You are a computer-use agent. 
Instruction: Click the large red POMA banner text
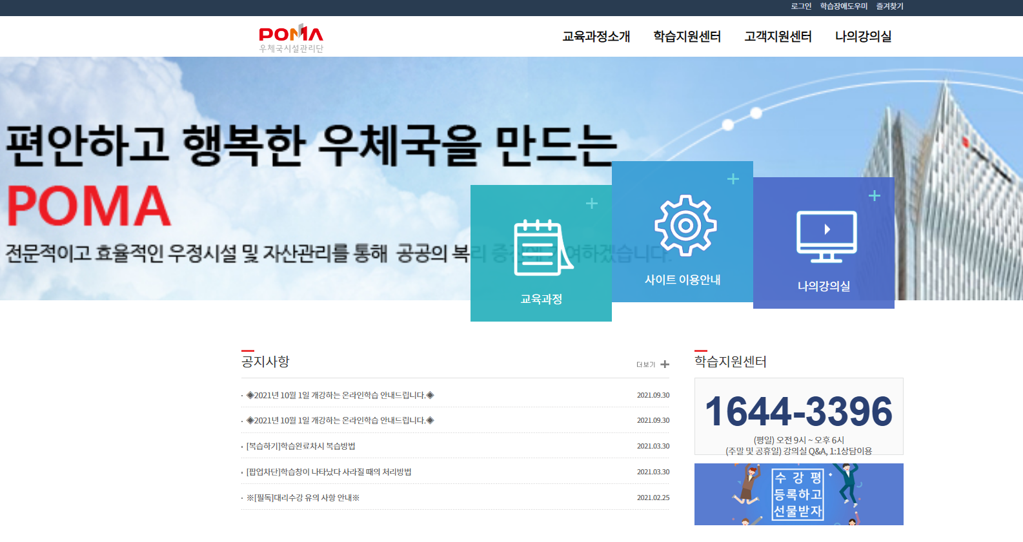coord(89,206)
